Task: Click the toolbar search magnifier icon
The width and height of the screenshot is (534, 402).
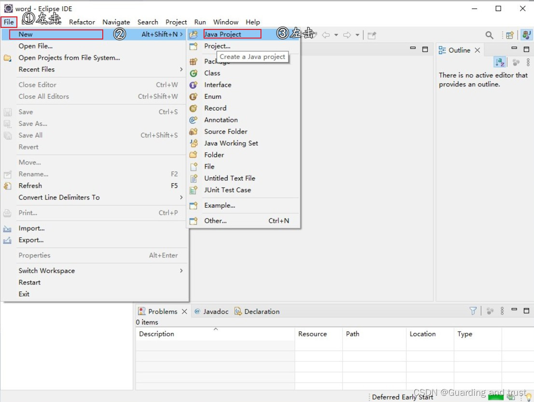Action: [490, 35]
